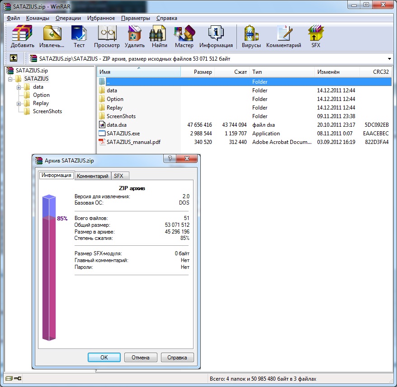This screenshot has width=397, height=387.
Task: Sort by the Сжат column header
Action: (232, 72)
